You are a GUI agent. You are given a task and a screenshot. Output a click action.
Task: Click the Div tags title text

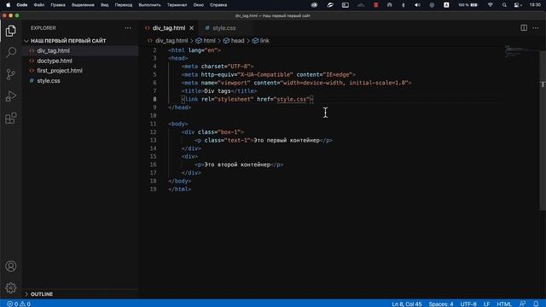point(218,91)
